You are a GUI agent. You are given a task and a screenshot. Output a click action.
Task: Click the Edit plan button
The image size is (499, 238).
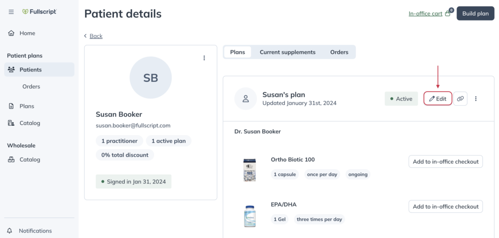click(438, 99)
